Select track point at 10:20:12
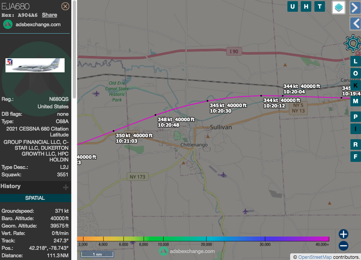The width and height of the screenshot is (361, 260). (261, 96)
